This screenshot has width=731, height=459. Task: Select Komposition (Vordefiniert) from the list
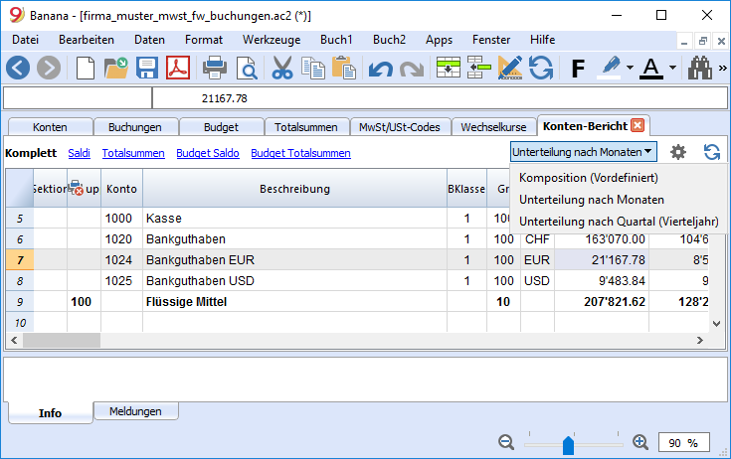point(589,178)
